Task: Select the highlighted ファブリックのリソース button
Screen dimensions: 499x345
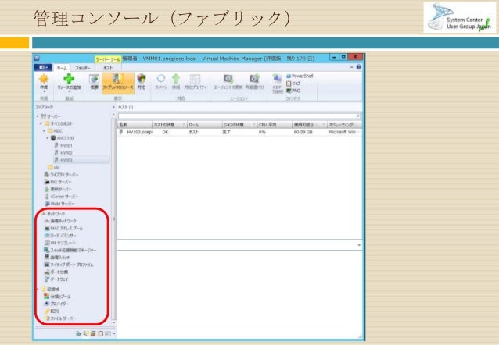Action: pos(118,84)
